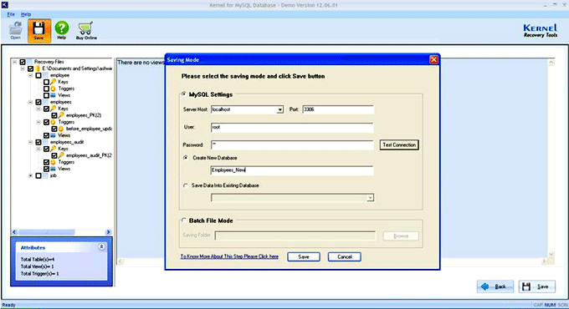569x309 pixels.
Task: Click 'Total Table(s)=4' in Attributes
Action: (38, 260)
